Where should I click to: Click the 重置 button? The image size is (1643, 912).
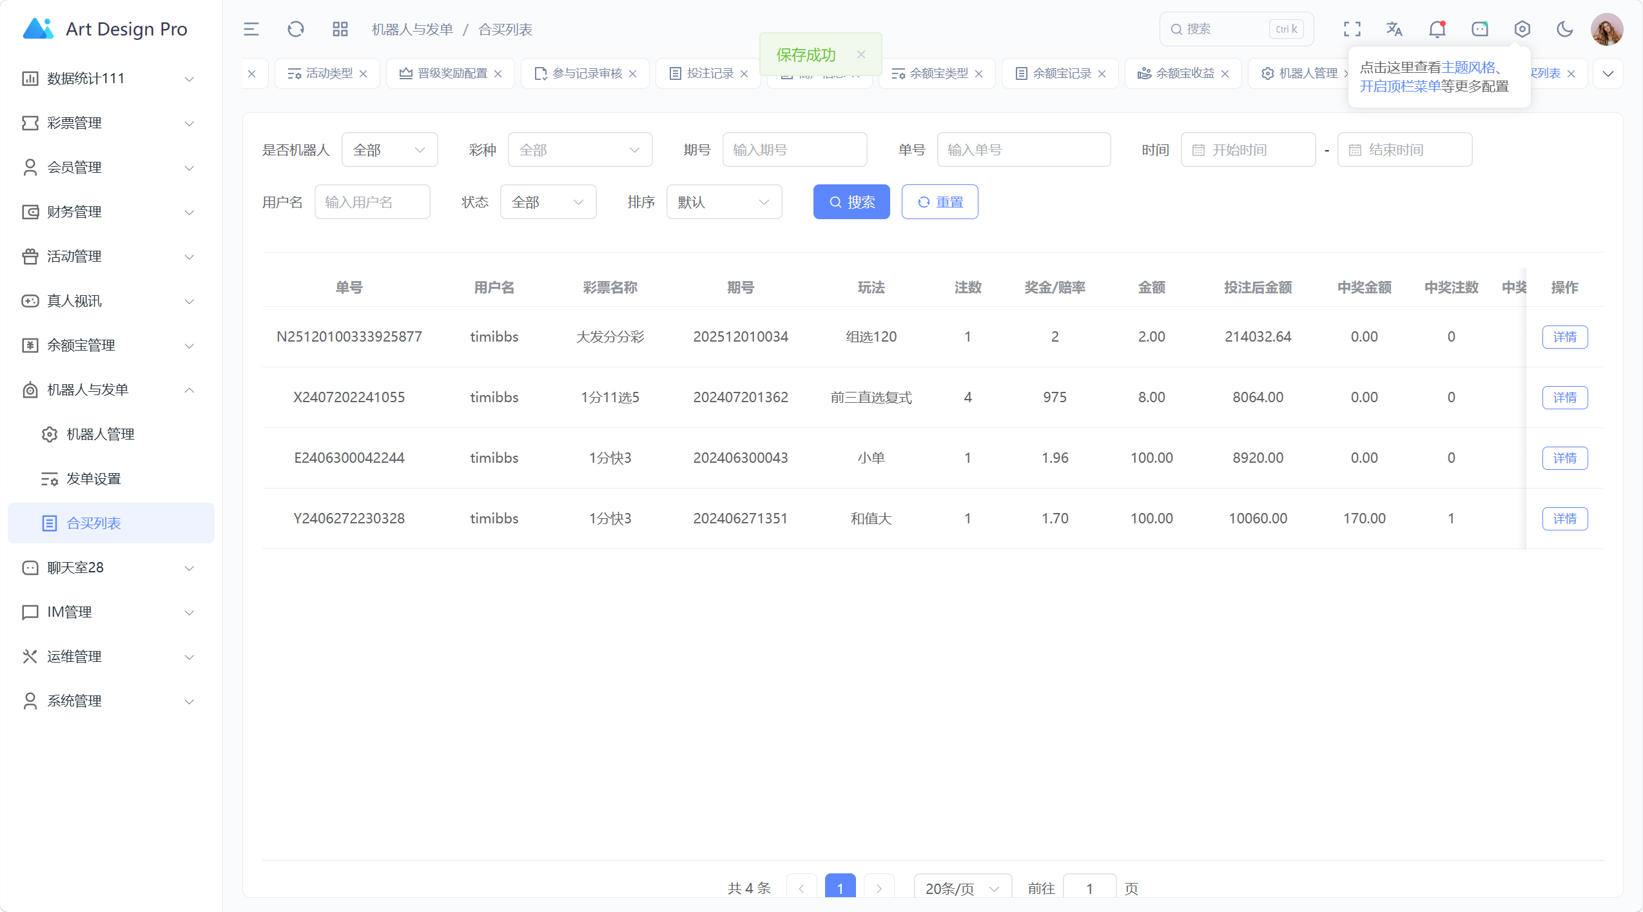(x=939, y=202)
